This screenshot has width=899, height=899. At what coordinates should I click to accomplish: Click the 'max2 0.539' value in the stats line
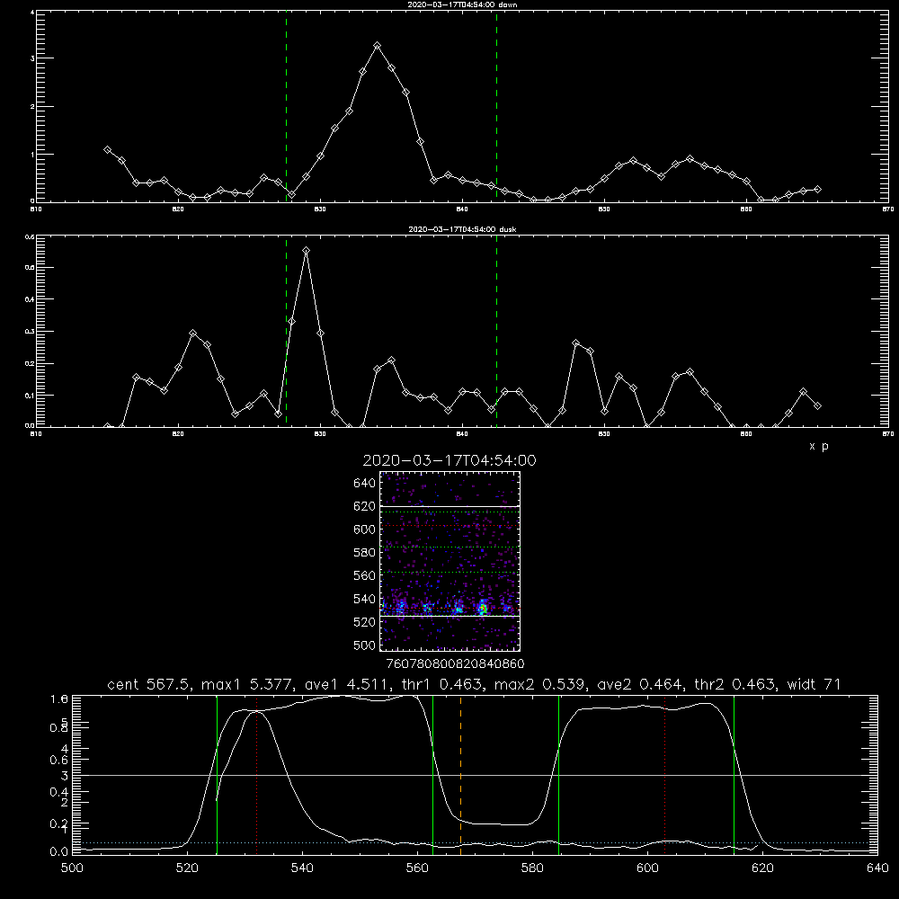pyautogui.click(x=540, y=684)
